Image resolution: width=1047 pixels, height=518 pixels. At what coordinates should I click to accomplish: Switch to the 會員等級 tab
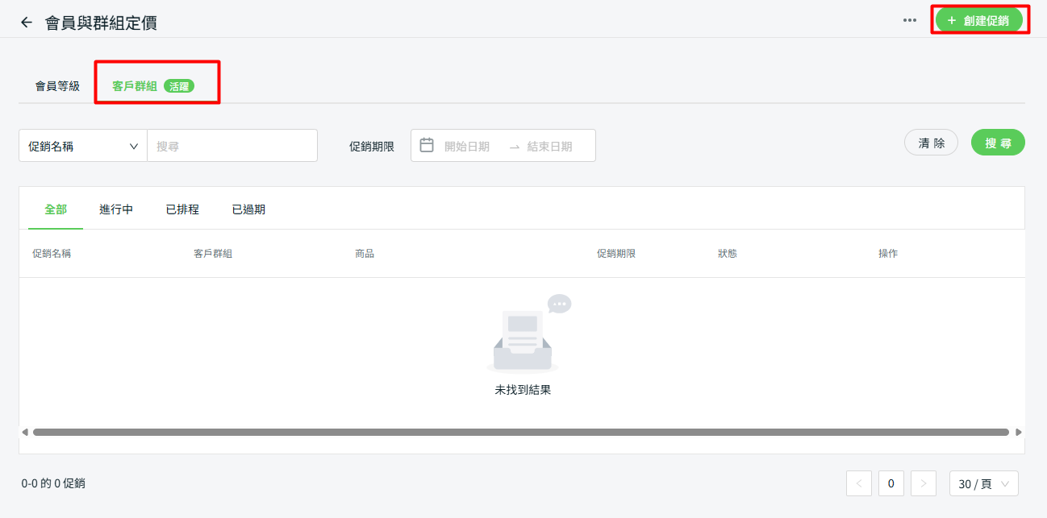coord(57,86)
